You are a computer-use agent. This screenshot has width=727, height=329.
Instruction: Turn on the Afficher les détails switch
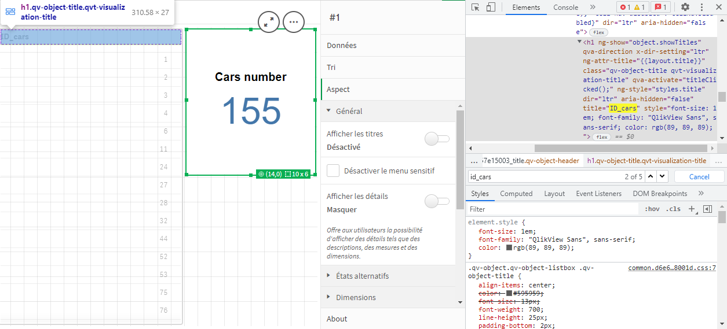(x=437, y=201)
